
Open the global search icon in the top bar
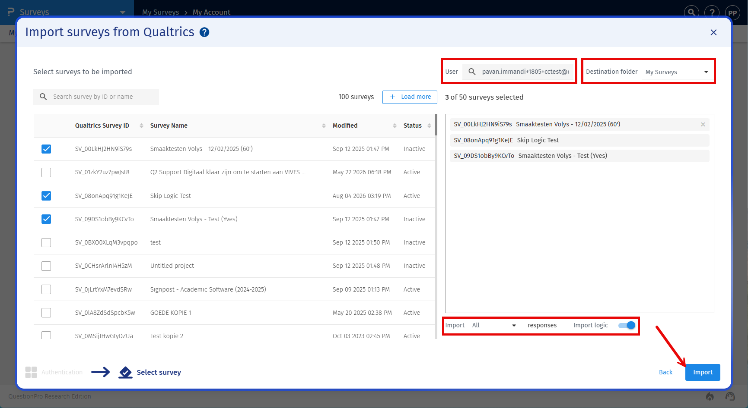click(691, 13)
